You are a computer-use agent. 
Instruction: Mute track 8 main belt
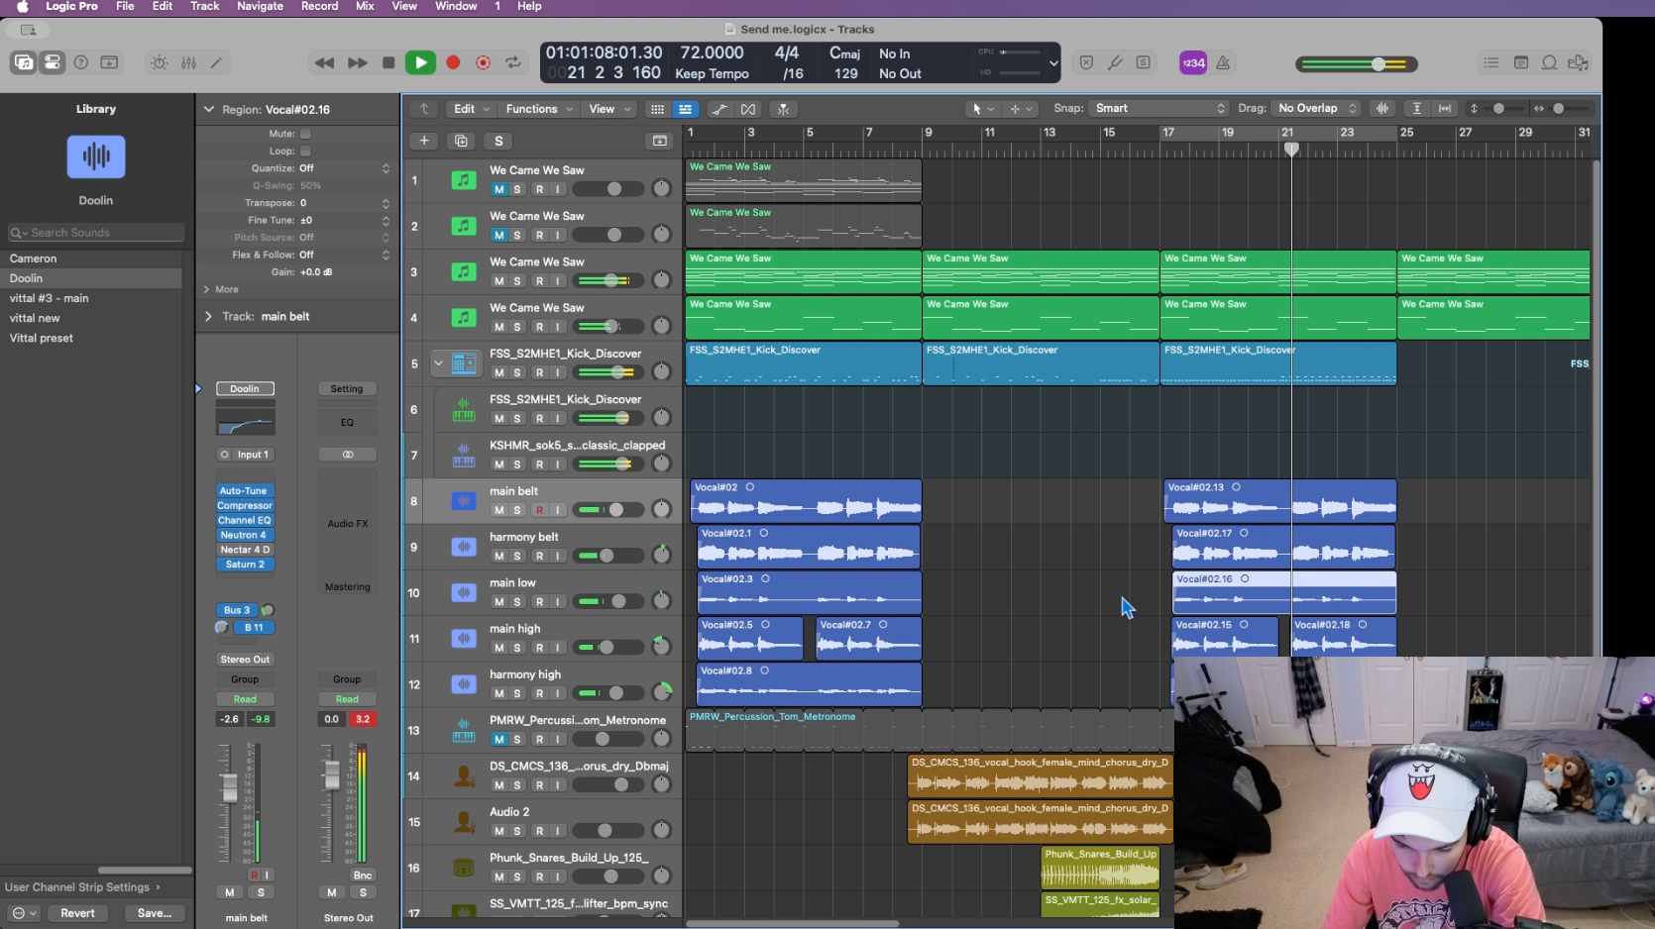click(498, 510)
